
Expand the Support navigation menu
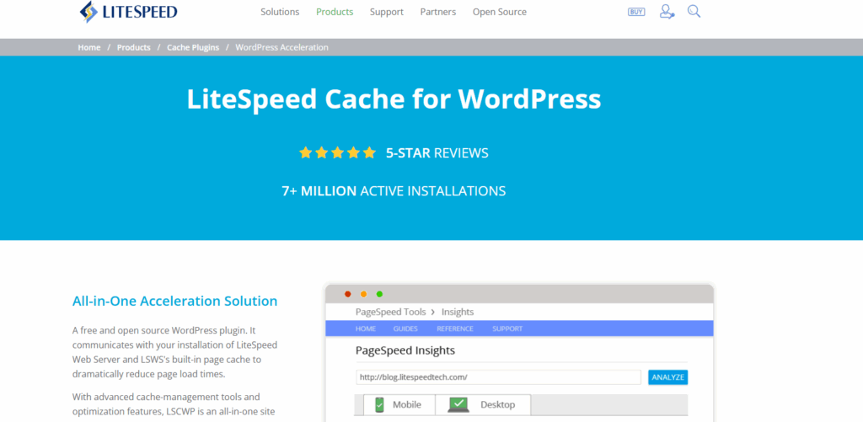[386, 12]
